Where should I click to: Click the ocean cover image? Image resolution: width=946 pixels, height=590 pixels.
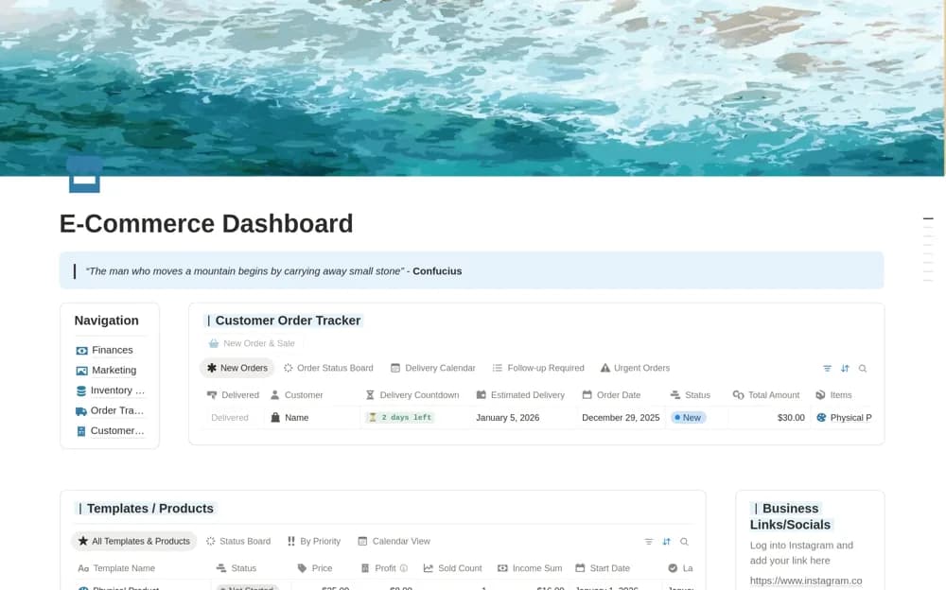(473, 88)
